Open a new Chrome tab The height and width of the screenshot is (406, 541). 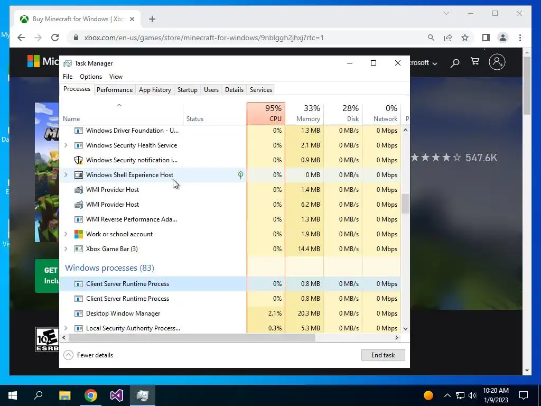[x=152, y=19]
